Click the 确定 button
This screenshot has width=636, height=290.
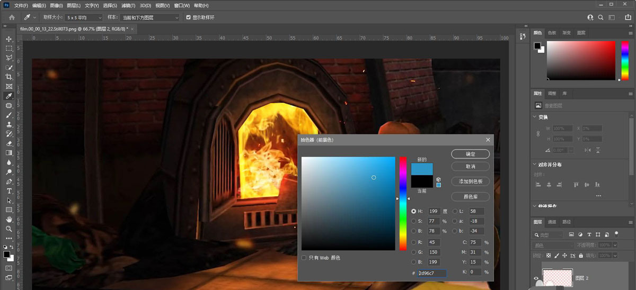tap(470, 154)
